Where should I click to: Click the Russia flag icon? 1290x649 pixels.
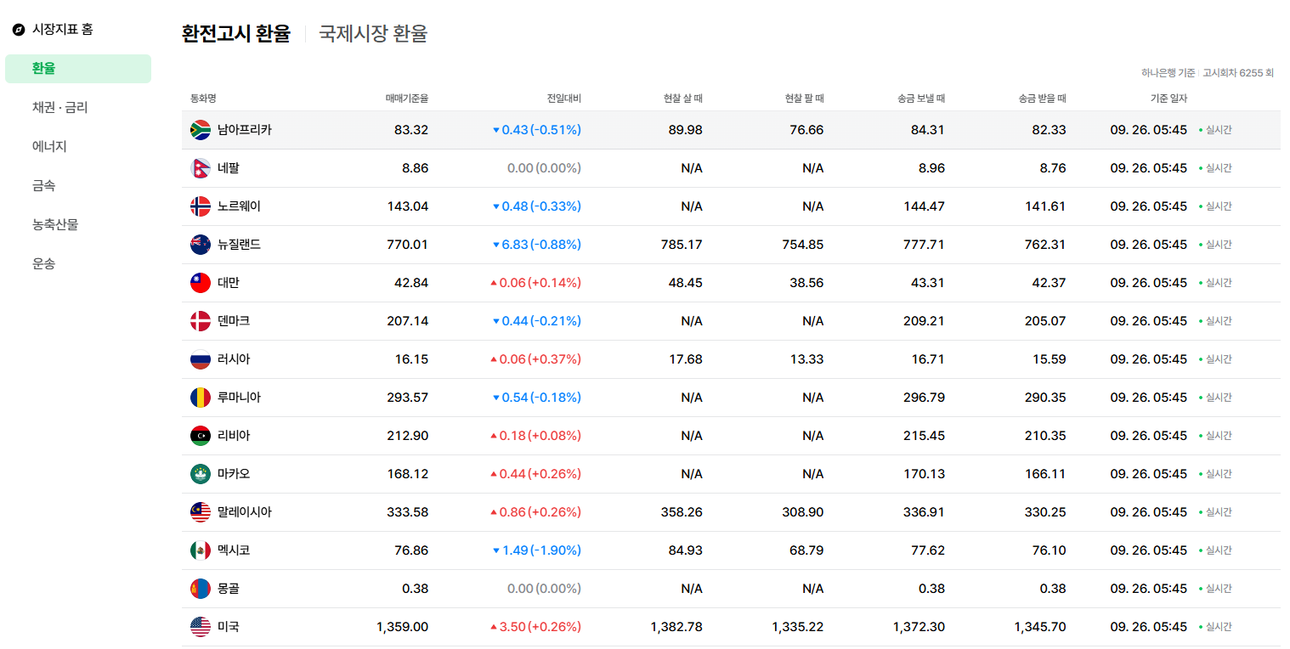[x=201, y=359]
